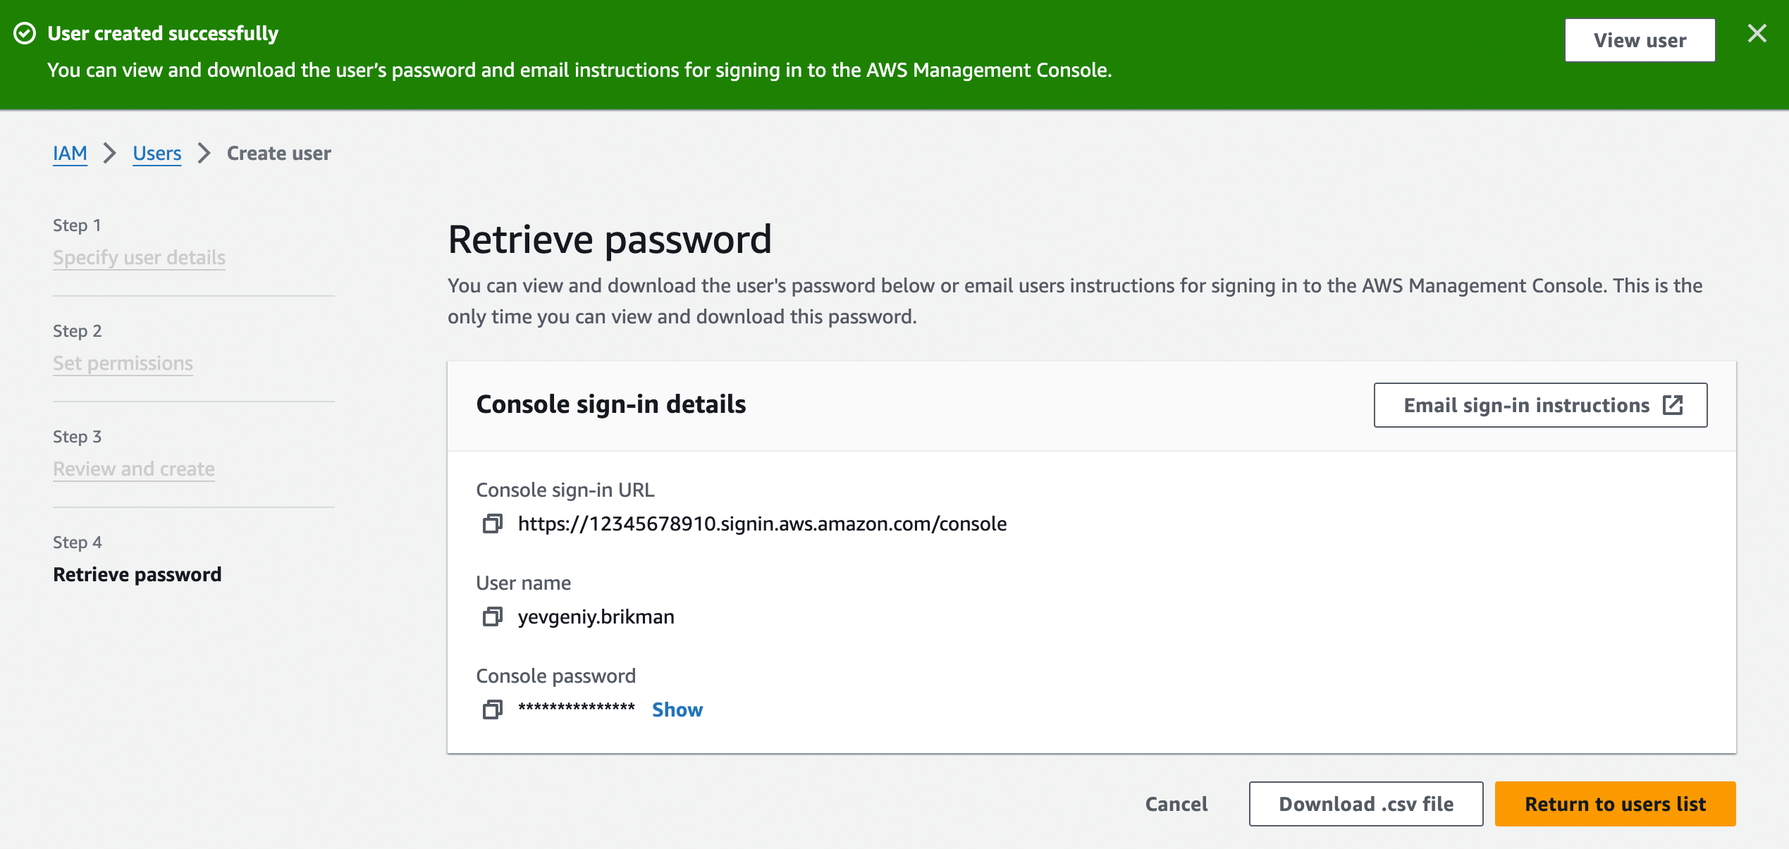Dismiss the success banner with X
This screenshot has width=1789, height=849.
(x=1757, y=33)
